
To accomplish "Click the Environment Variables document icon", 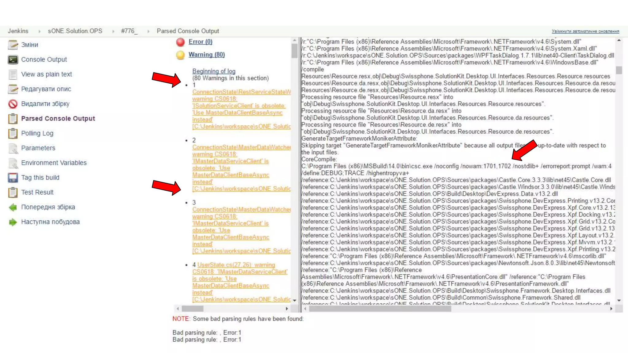I will [13, 163].
